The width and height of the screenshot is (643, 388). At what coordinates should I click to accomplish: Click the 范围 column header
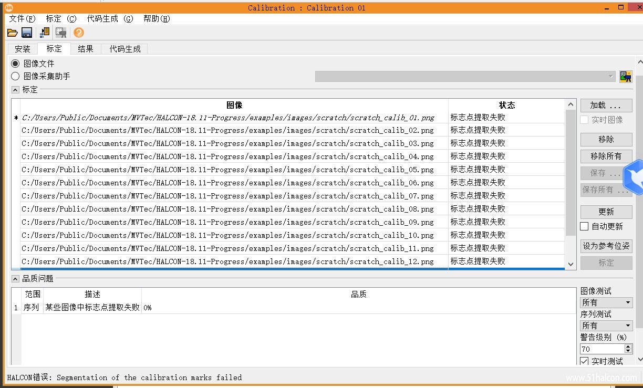click(x=33, y=295)
